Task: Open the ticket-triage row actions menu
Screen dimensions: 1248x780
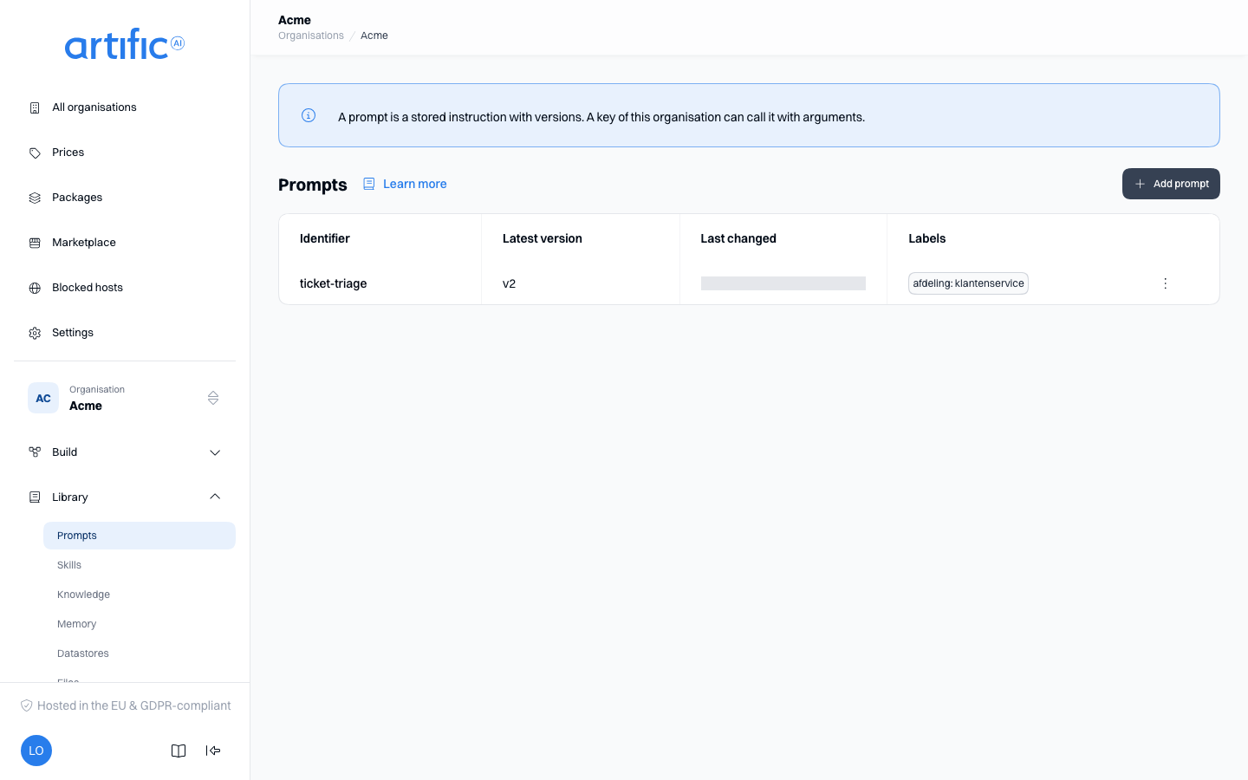Action: [x=1166, y=283]
